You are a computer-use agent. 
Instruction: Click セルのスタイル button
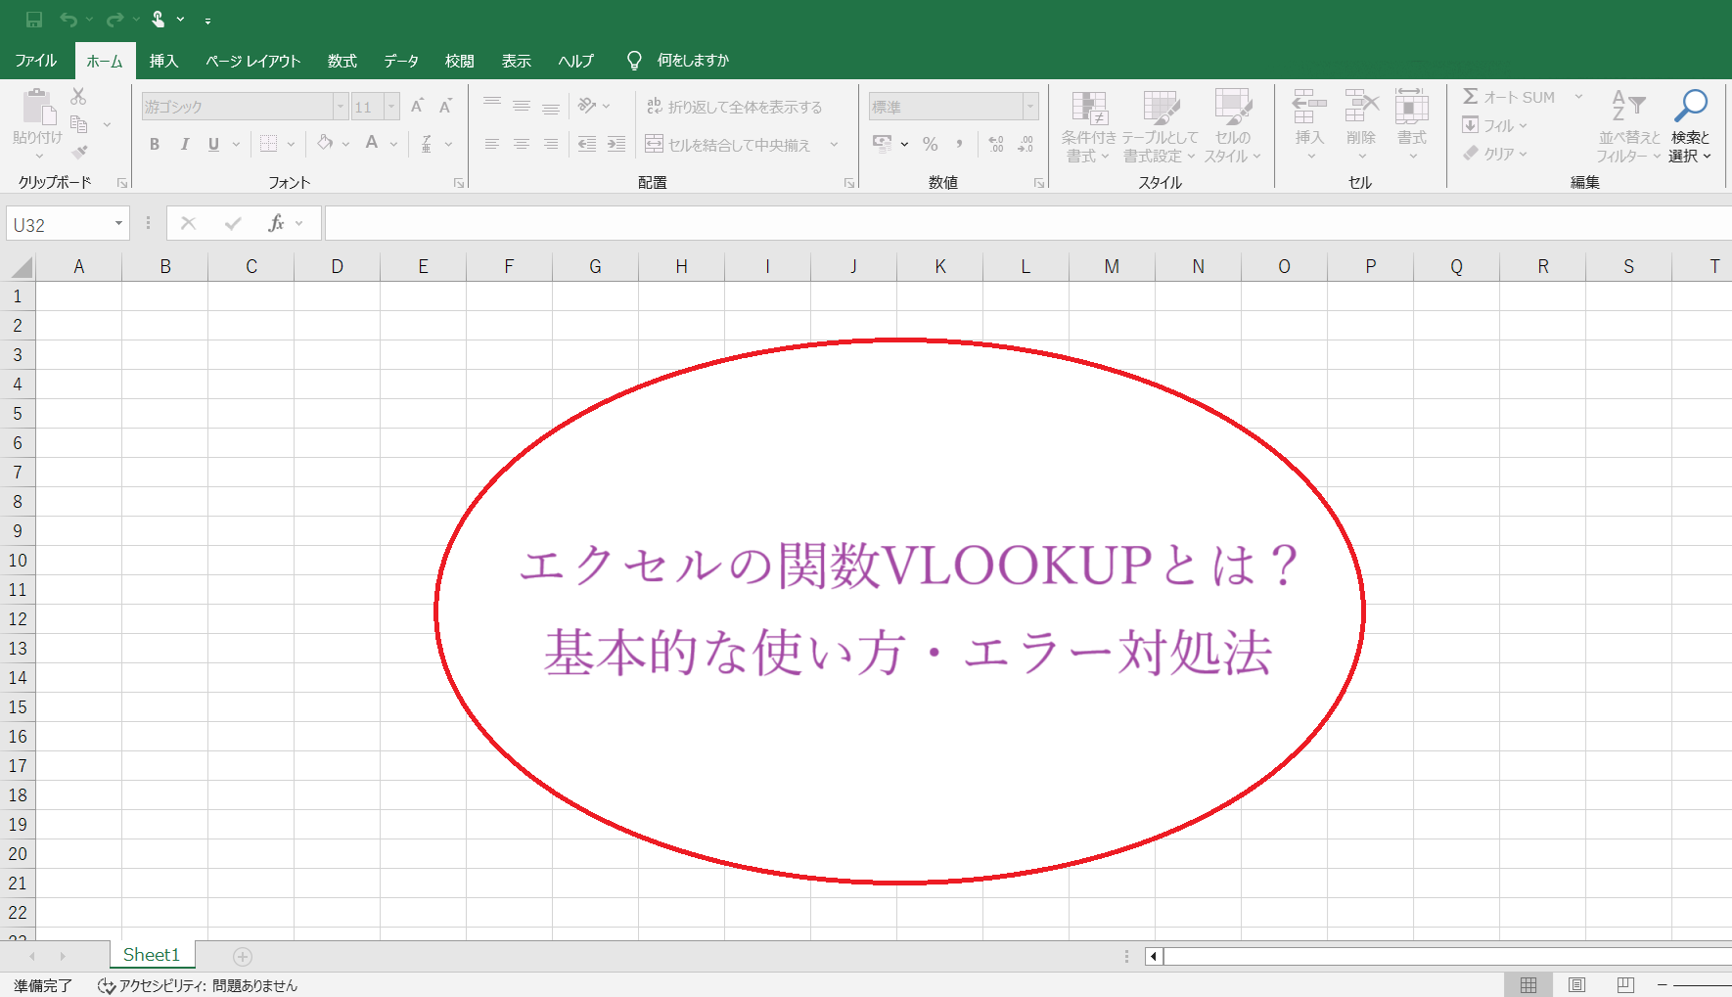click(1232, 127)
